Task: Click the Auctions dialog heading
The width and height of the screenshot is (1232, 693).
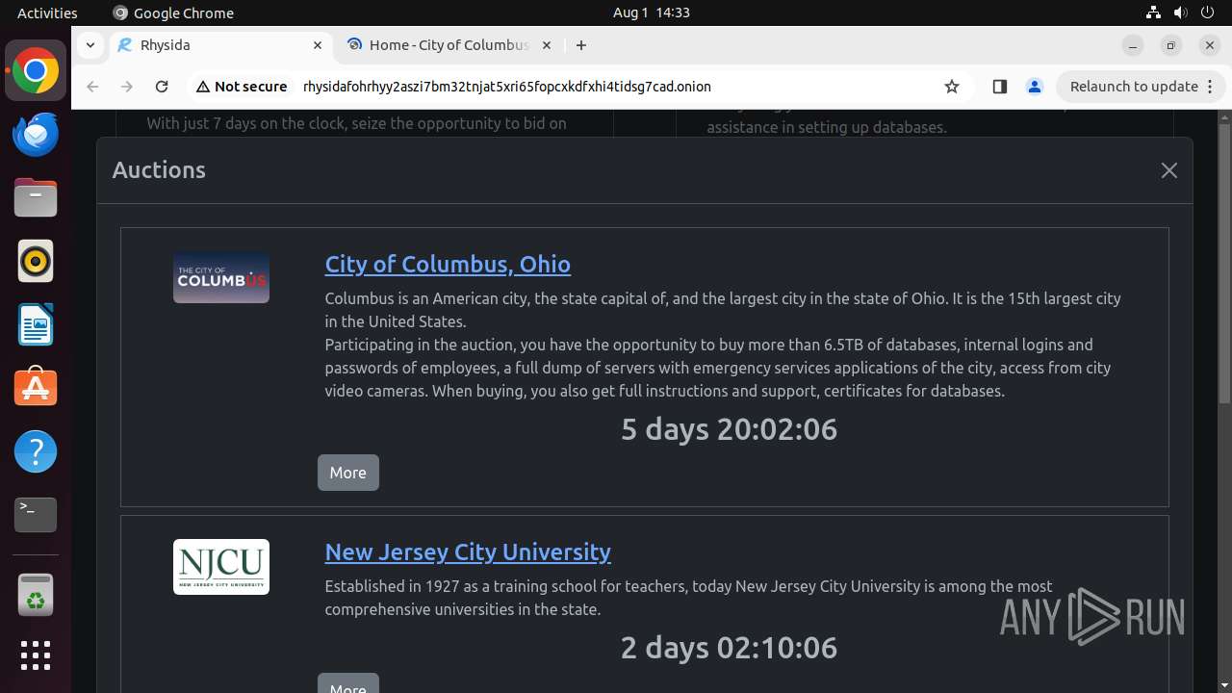Action: pos(159,170)
